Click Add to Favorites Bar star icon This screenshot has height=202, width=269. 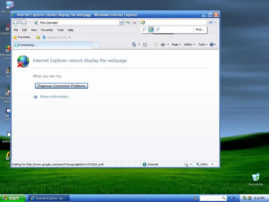[x=38, y=37]
